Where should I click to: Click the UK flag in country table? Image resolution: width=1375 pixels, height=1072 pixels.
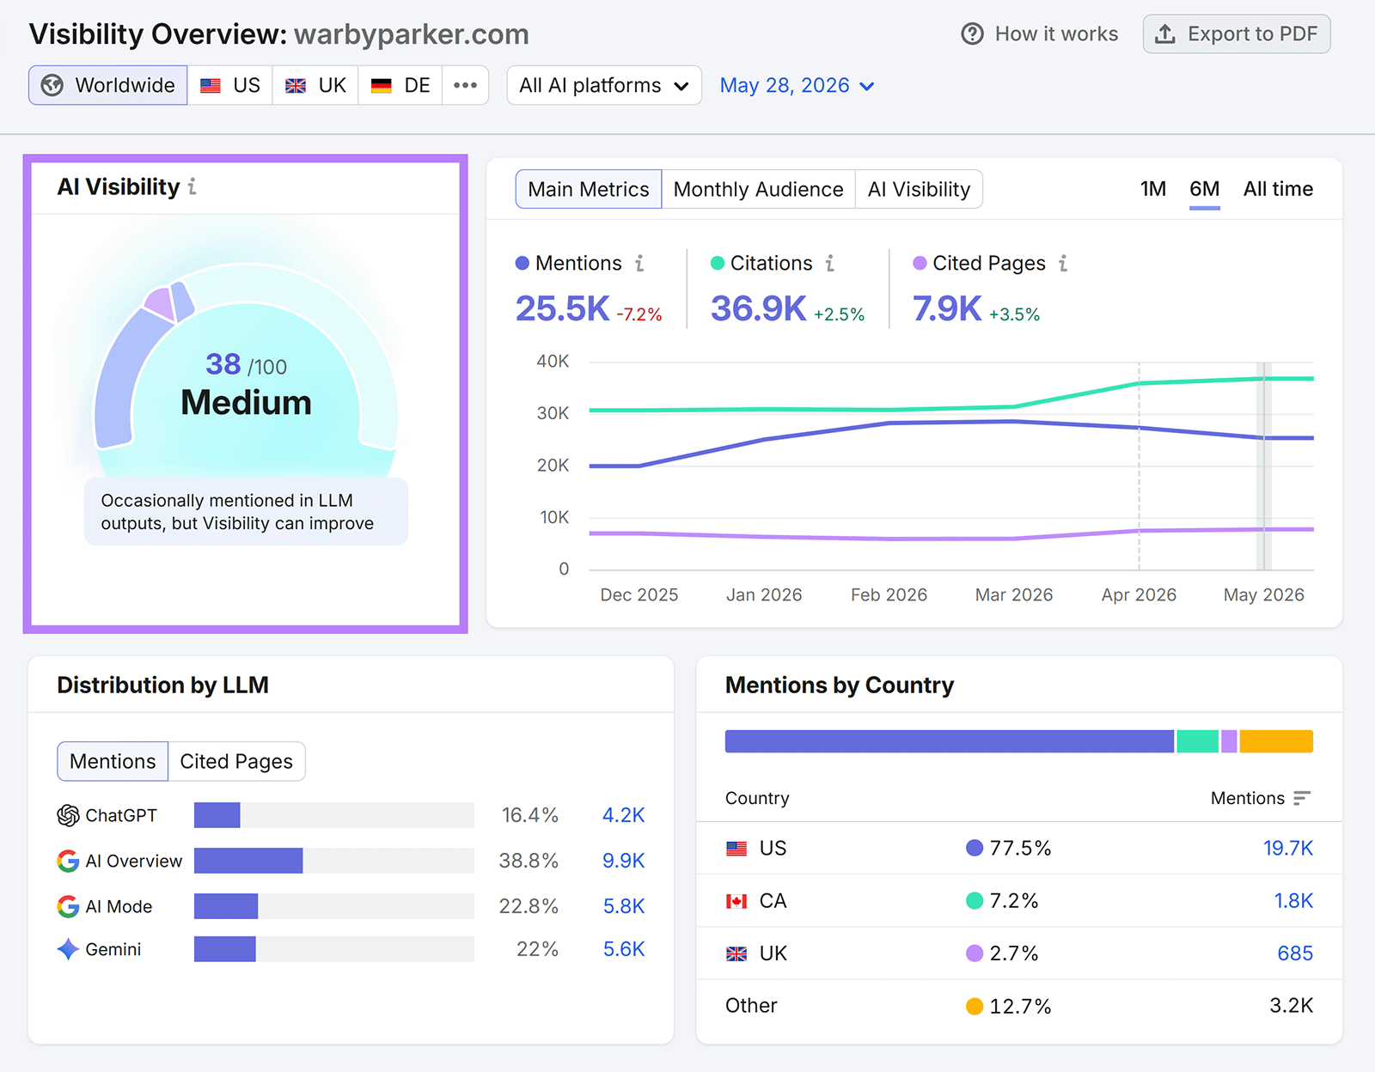pyautogui.click(x=736, y=953)
